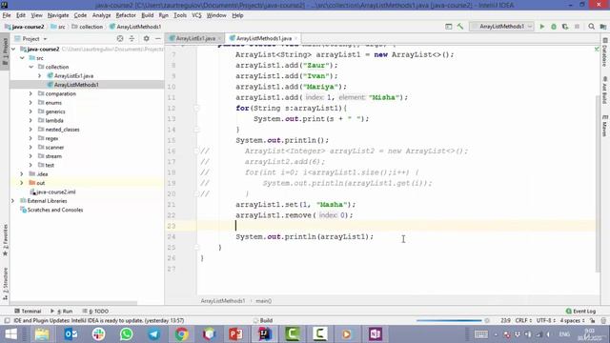The height and width of the screenshot is (343, 610).
Task: Open the Terminal tool window
Action: point(28,312)
